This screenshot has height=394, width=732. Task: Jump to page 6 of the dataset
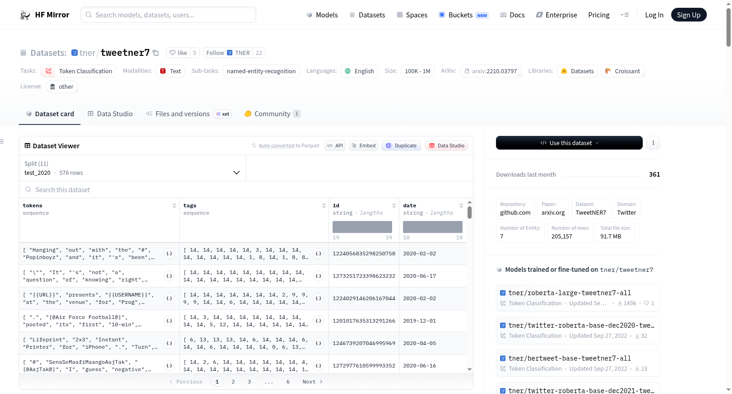288,382
